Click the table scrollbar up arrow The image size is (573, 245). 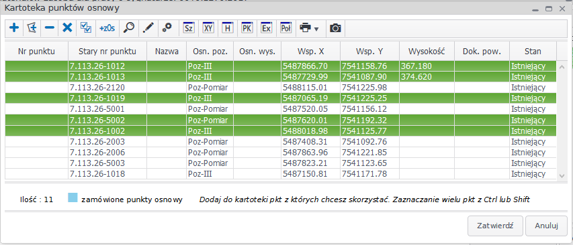562,67
